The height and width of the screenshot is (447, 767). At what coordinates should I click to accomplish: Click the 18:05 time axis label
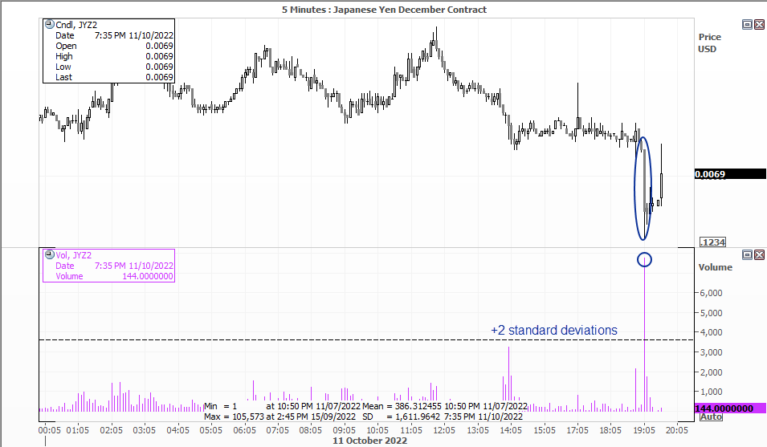(x=610, y=430)
